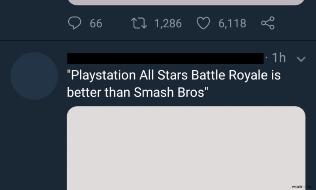Expand the tweet options chevron

point(301,59)
